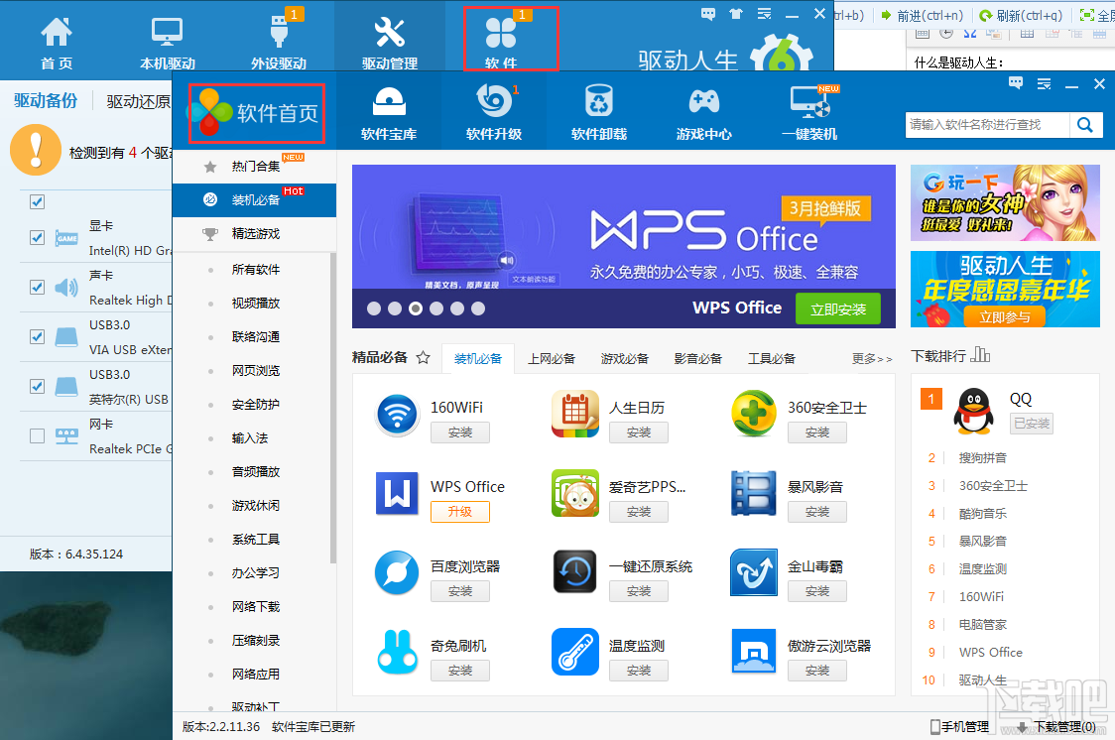
Task: Select 所有软件 in the sidebar
Action: [255, 270]
